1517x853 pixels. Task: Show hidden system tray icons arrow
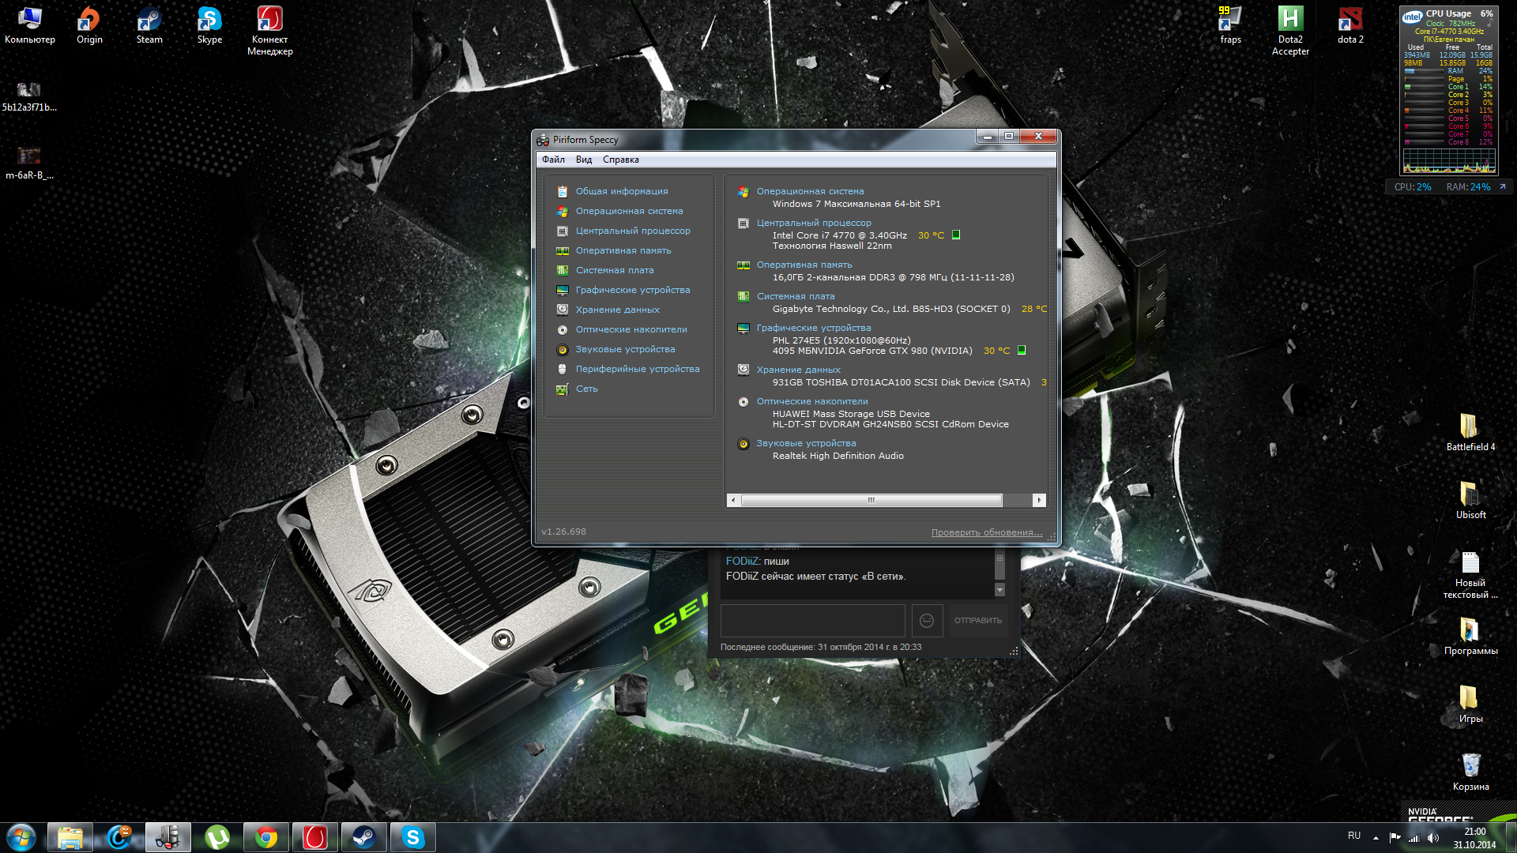pos(1376,837)
